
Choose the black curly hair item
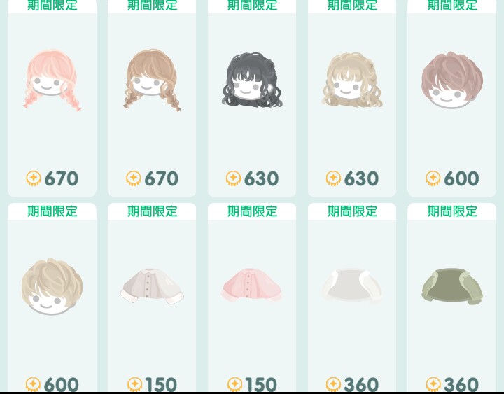click(252, 80)
